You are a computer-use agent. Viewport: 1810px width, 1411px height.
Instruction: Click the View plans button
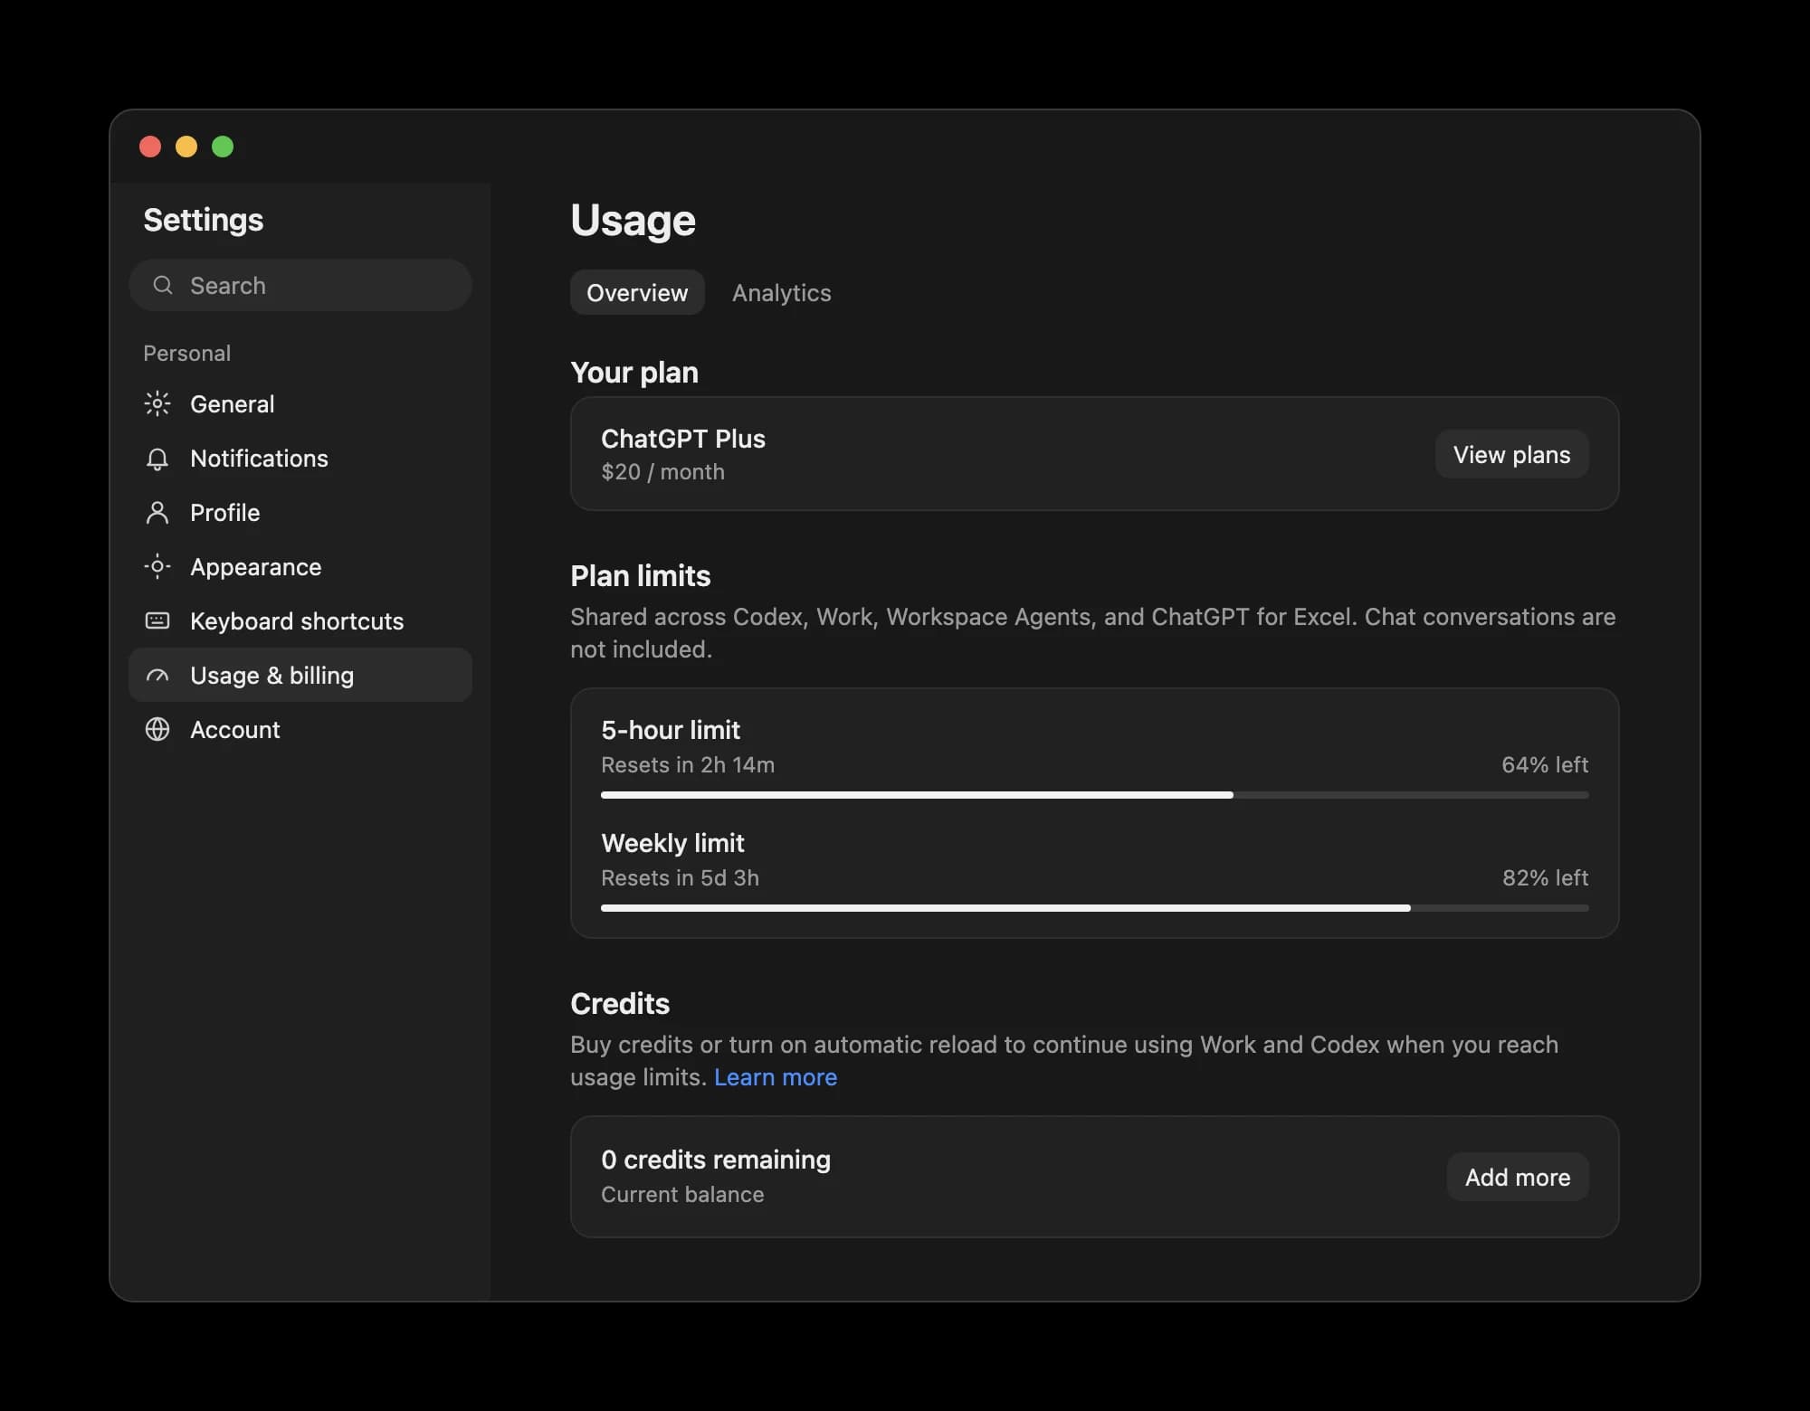[1511, 454]
